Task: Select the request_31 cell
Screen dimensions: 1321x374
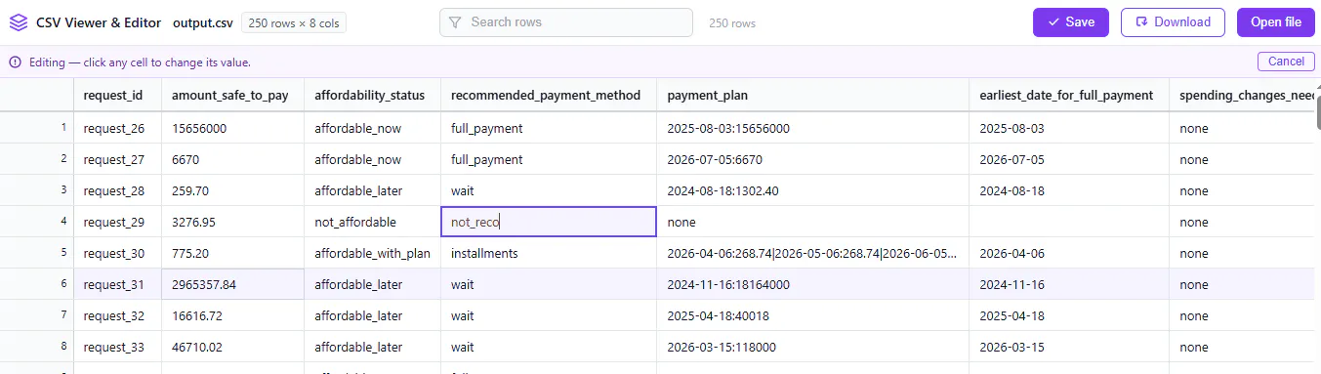Action: [x=118, y=284]
